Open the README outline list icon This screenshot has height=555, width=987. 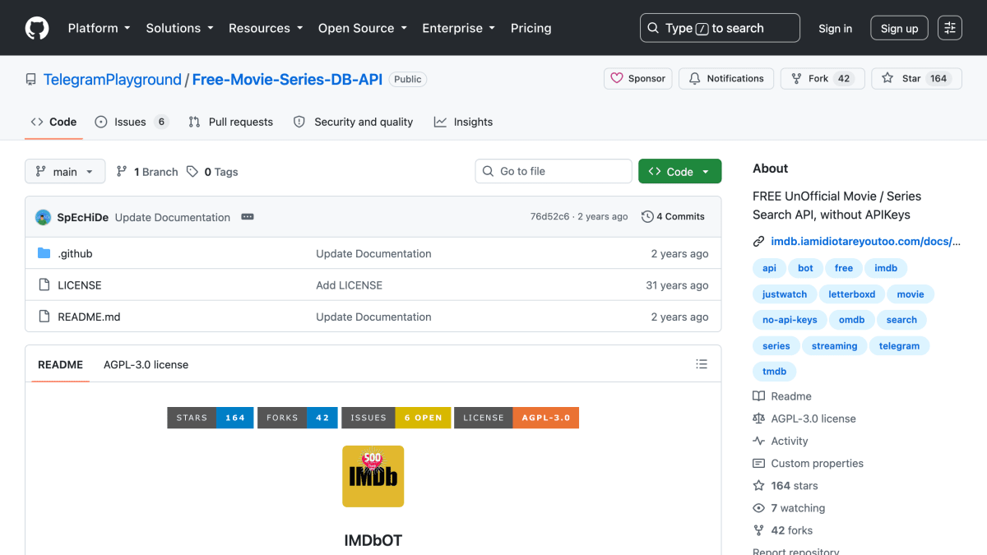(702, 364)
